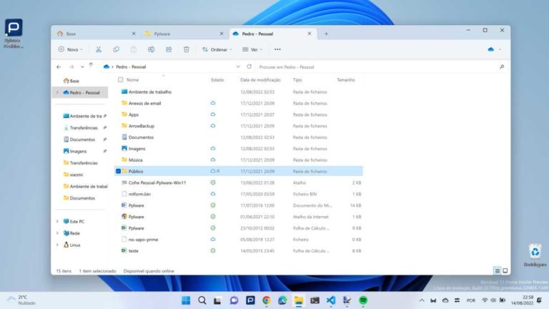The image size is (549, 309).
Task: Expand Este PC in navigation pane
Action: coord(57,222)
